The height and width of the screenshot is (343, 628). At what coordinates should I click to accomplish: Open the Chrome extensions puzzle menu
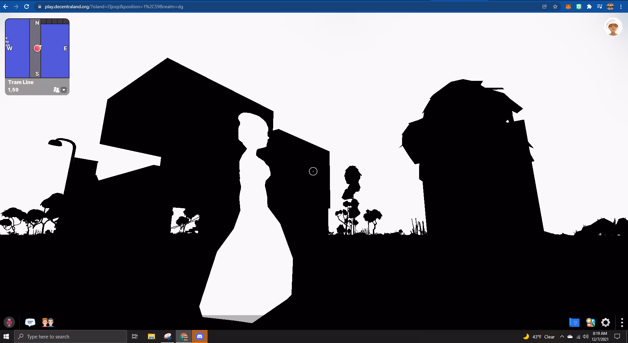pos(589,7)
